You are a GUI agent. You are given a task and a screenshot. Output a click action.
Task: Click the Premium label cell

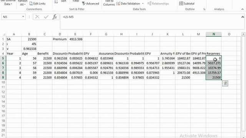pos(60,39)
